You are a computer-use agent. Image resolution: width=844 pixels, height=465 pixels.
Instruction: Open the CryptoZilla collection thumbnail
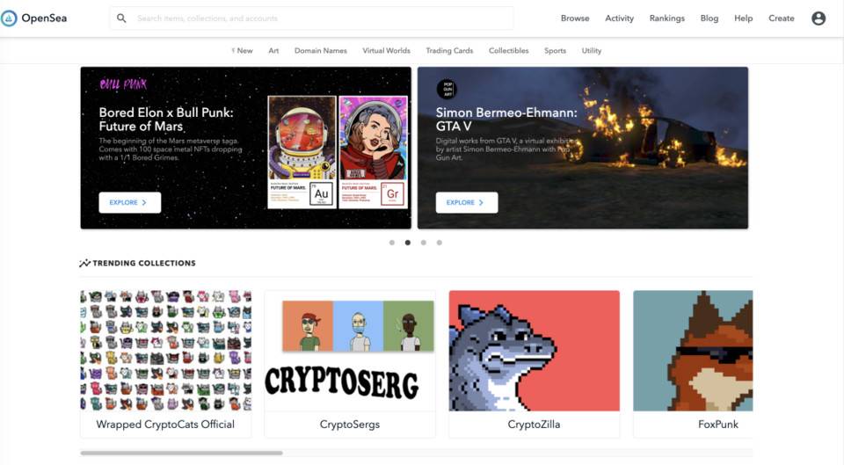(534, 351)
